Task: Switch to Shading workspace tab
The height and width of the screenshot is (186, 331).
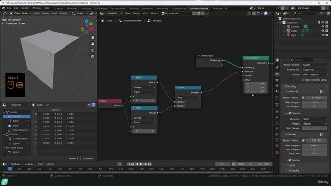Action: 133,8
